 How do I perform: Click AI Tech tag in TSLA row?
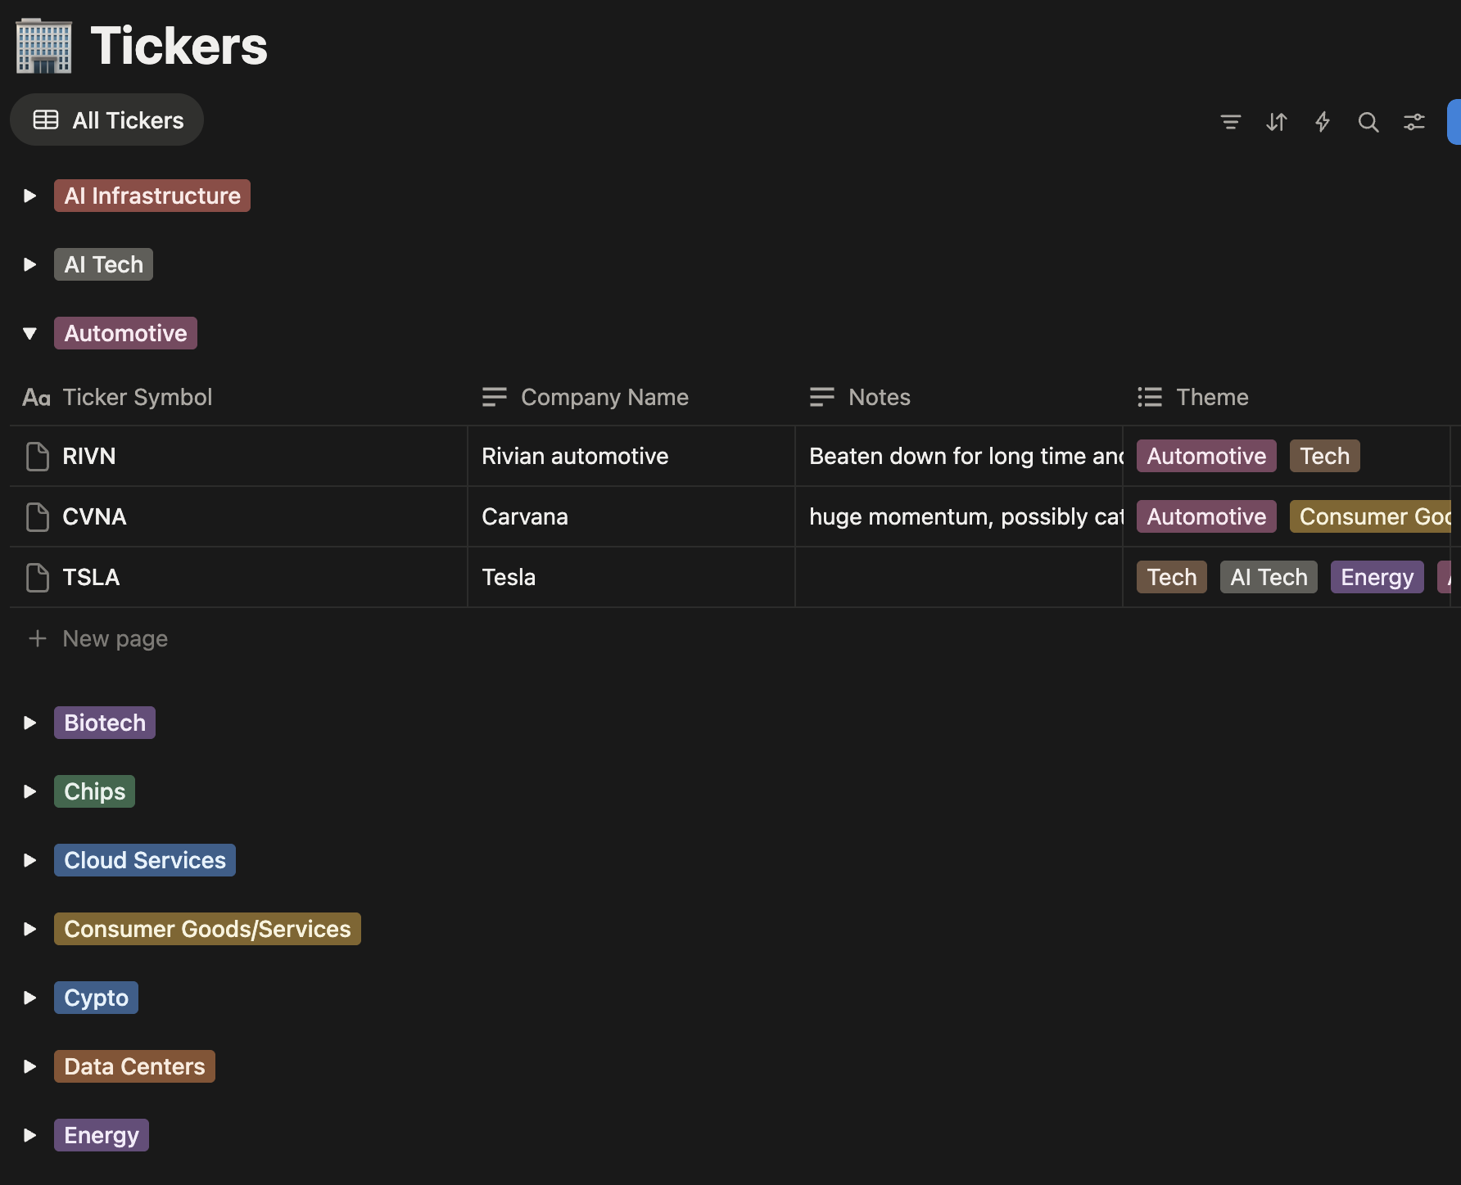tap(1269, 577)
